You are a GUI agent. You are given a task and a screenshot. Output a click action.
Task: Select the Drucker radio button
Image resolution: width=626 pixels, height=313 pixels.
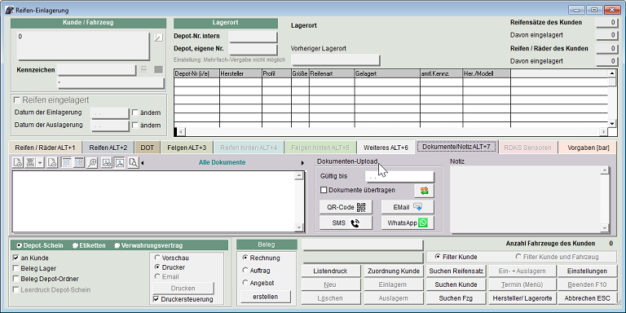[x=156, y=267]
